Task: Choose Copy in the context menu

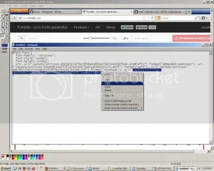Action: click(x=122, y=83)
